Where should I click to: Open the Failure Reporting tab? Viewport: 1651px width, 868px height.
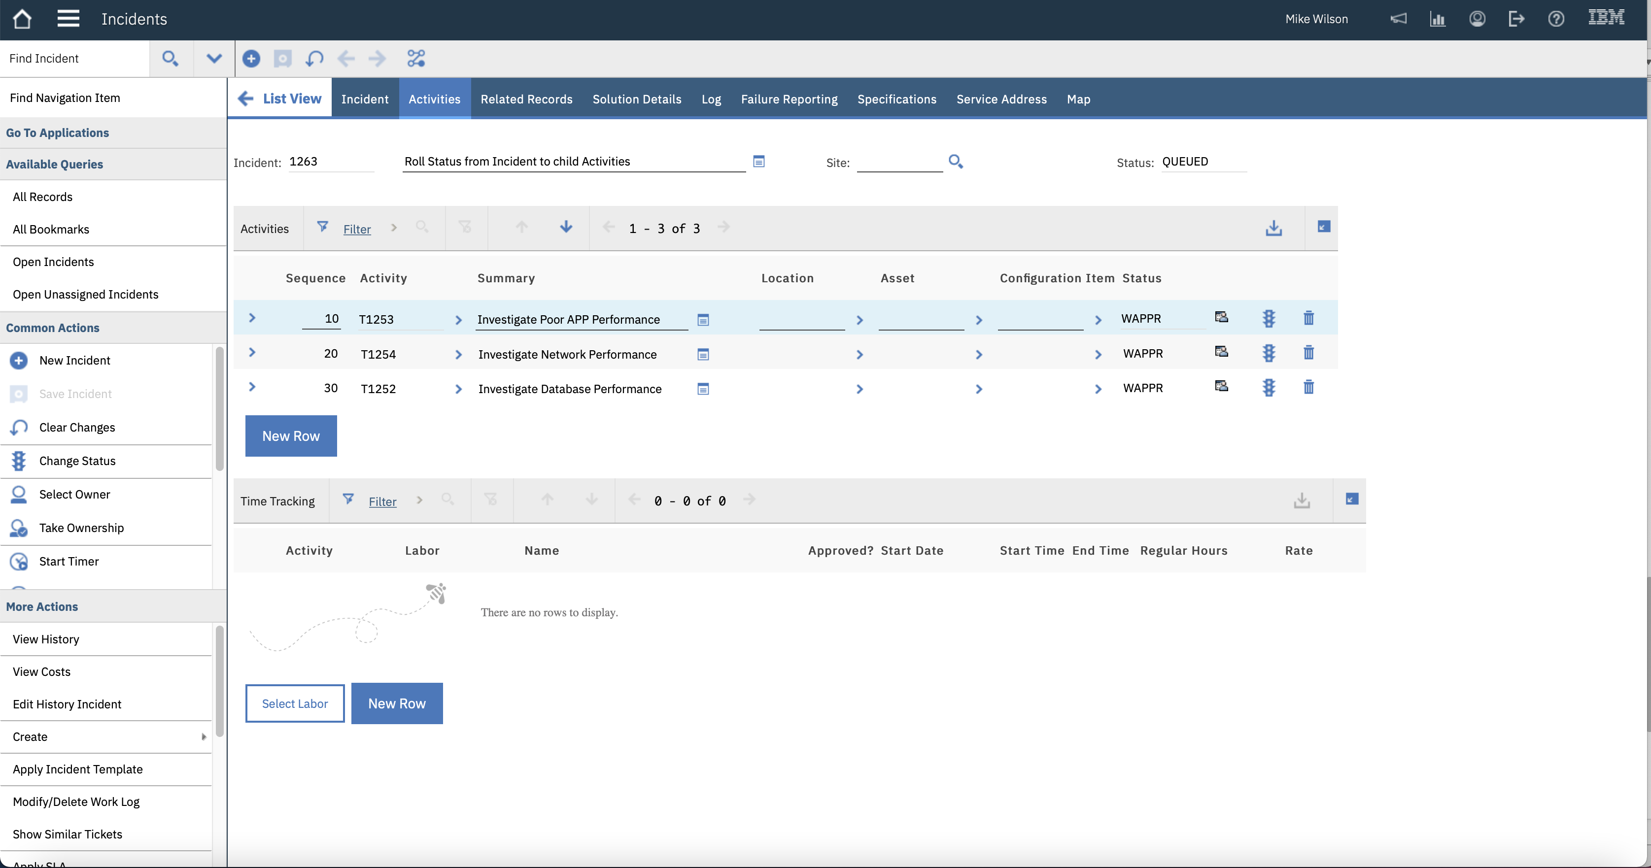pos(789,100)
